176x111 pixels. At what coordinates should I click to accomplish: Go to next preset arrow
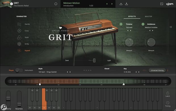tap(112, 4)
